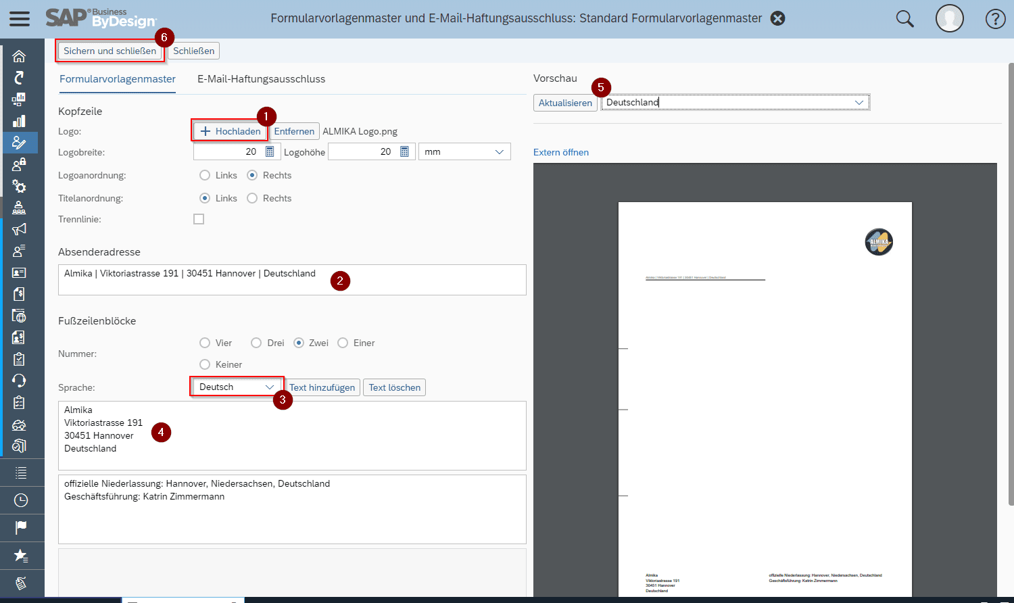Select Rechts for Titelanordnung
This screenshot has height=603, width=1014.
click(x=252, y=198)
